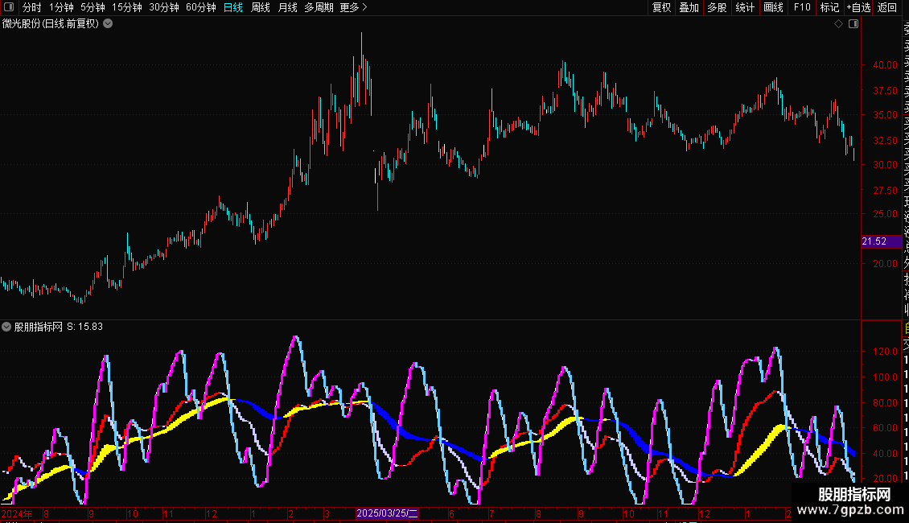Image resolution: width=909 pixels, height=523 pixels.
Task: Switch to the 月线 monthly chart
Action: tap(287, 7)
